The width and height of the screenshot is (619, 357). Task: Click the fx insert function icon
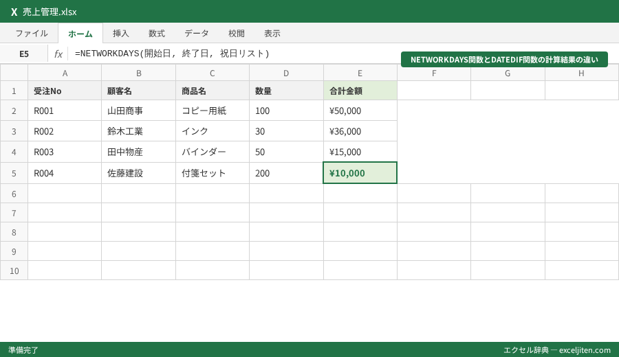(58, 54)
